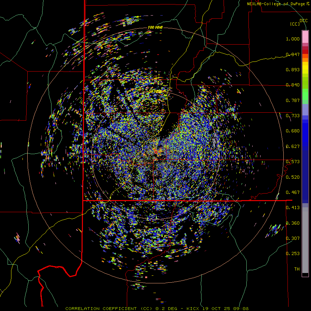Click the 0.413 scale value
The image size is (311, 311).
[293, 208]
